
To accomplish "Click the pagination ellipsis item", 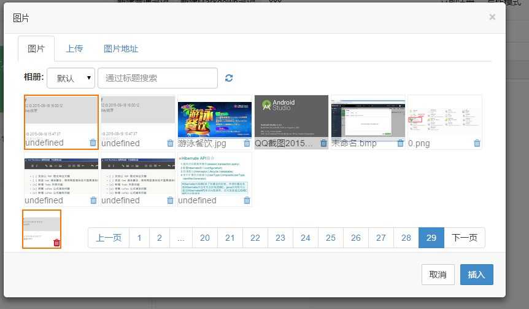I will (x=181, y=238).
